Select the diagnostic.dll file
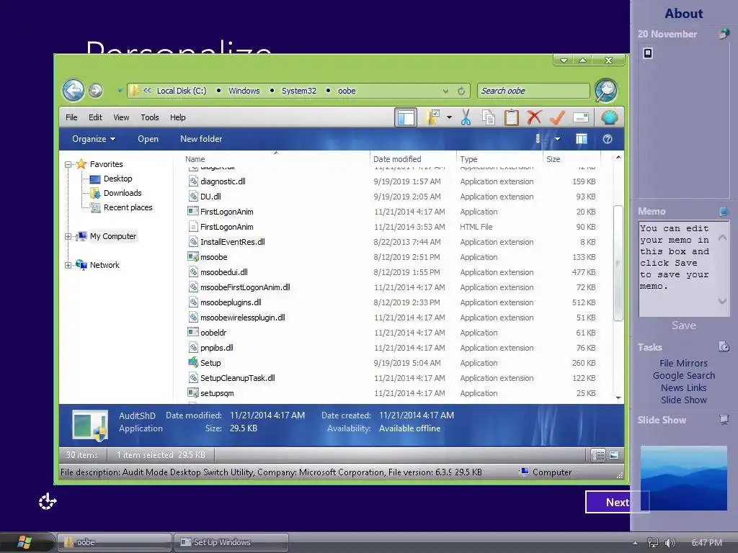Image resolution: width=738 pixels, height=553 pixels. [223, 181]
